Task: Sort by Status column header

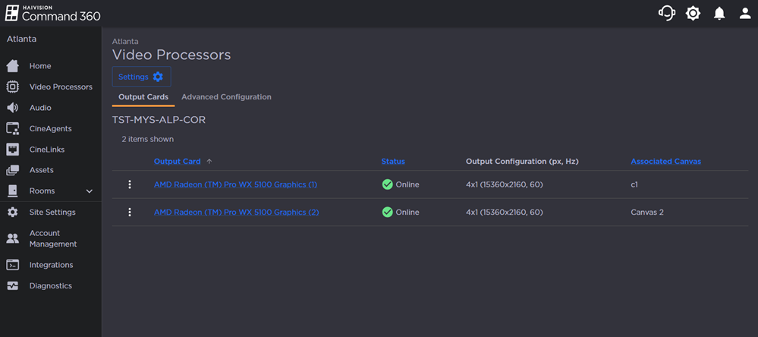Action: click(x=393, y=162)
